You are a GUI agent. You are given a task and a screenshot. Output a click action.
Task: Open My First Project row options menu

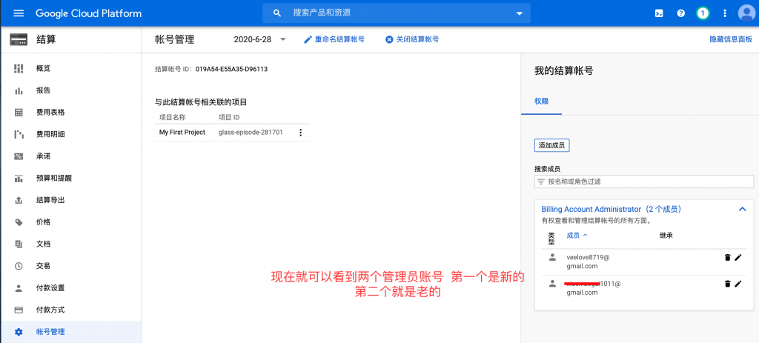pyautogui.click(x=301, y=133)
